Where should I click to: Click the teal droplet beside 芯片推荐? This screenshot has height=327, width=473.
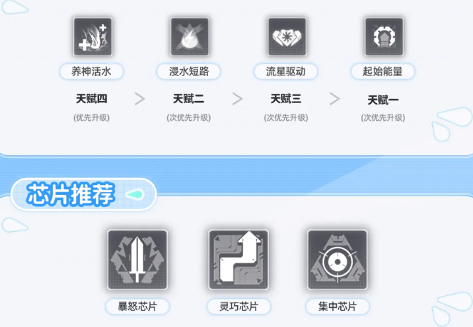coord(135,195)
